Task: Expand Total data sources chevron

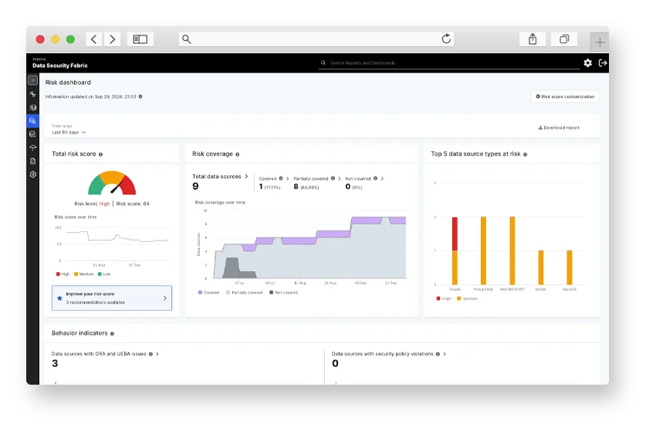Action: click(246, 177)
